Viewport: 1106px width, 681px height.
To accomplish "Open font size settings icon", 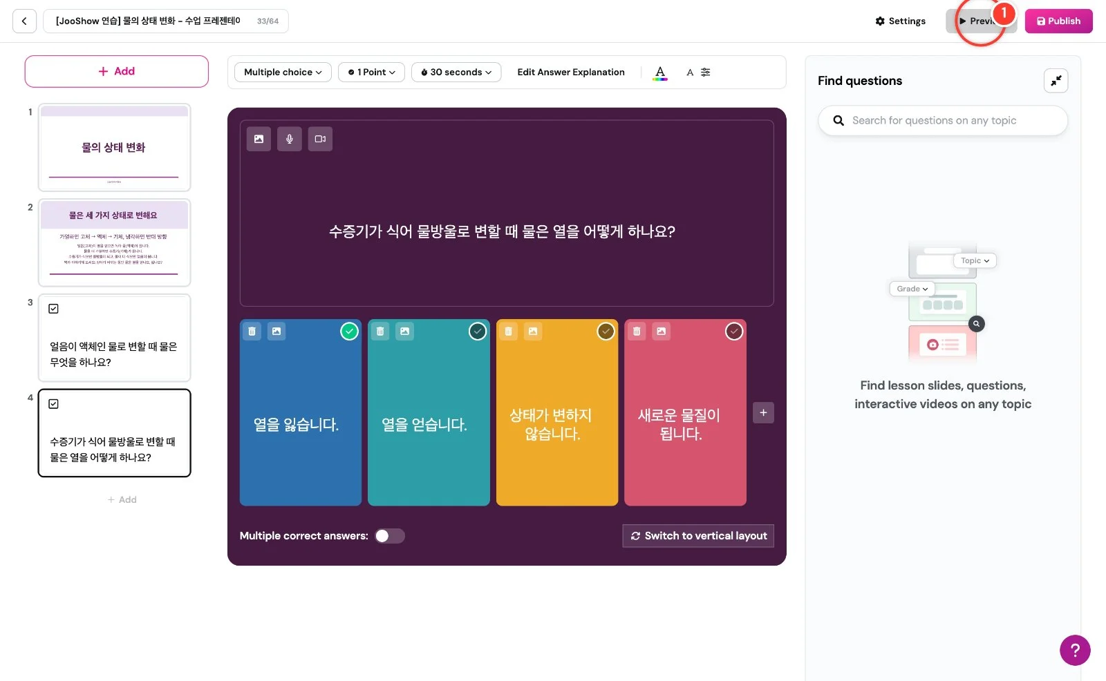I will [698, 73].
